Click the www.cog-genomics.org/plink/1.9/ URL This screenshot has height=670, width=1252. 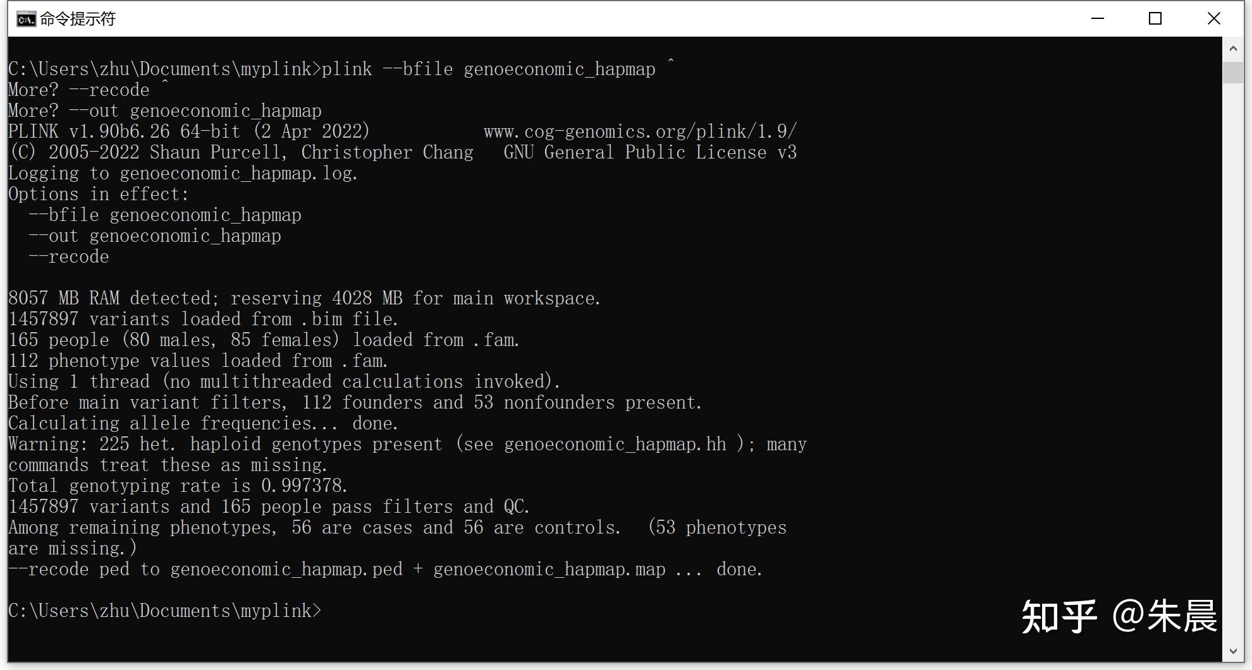pos(640,131)
